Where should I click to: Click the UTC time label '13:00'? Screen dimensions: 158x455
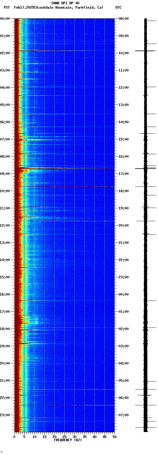[124, 105]
